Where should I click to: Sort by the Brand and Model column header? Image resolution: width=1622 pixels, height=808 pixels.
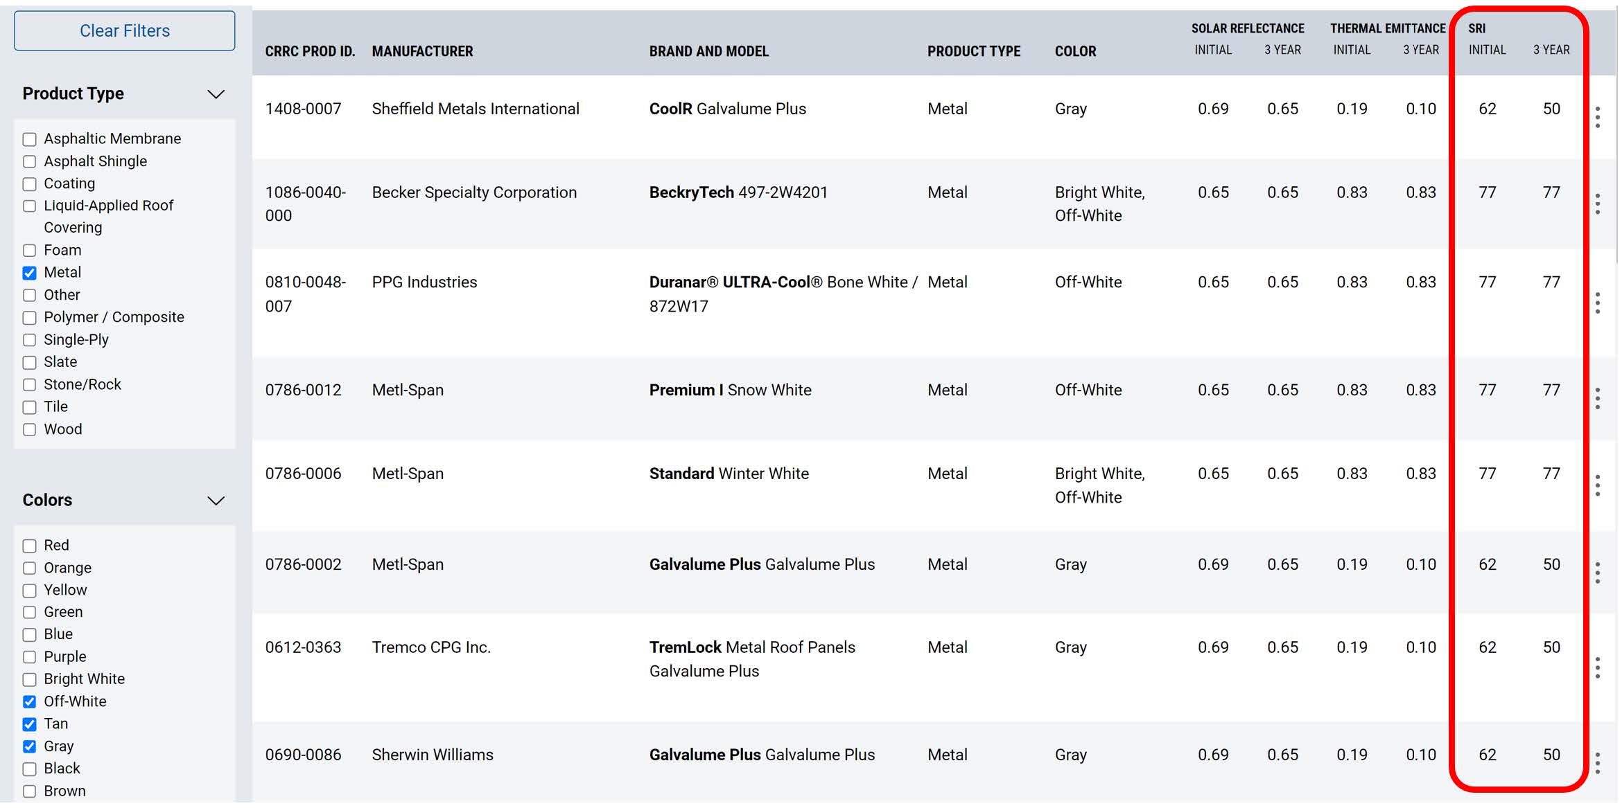point(708,51)
